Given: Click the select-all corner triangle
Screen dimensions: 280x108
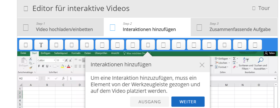Looking at the screenshot, I should click(x=21, y=85).
